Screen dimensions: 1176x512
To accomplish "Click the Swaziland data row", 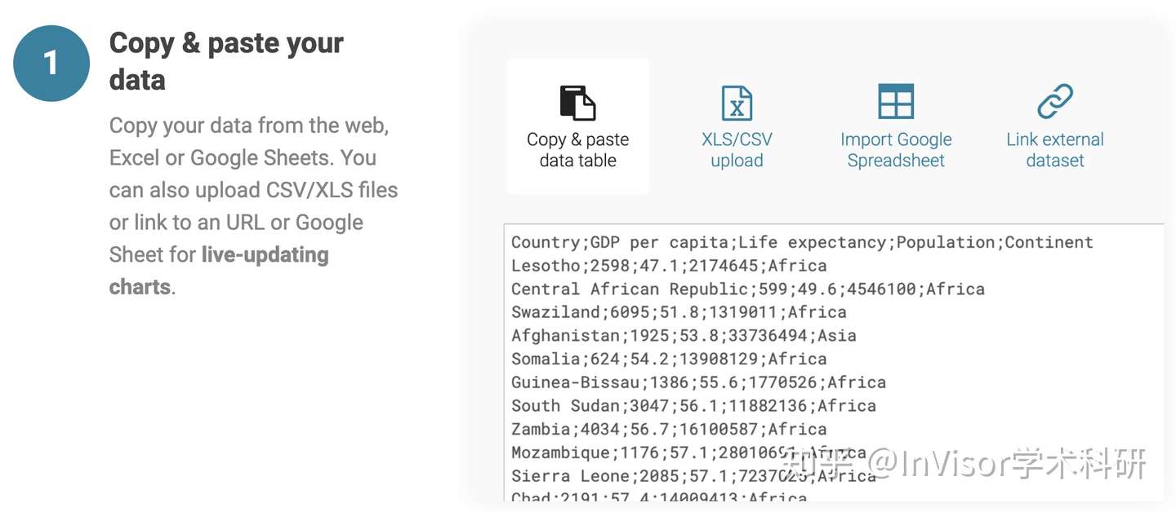I will (679, 312).
